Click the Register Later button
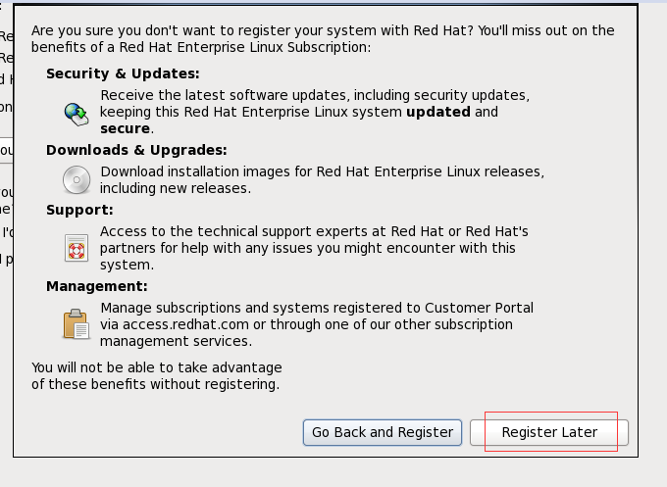667x487 pixels. click(x=548, y=432)
